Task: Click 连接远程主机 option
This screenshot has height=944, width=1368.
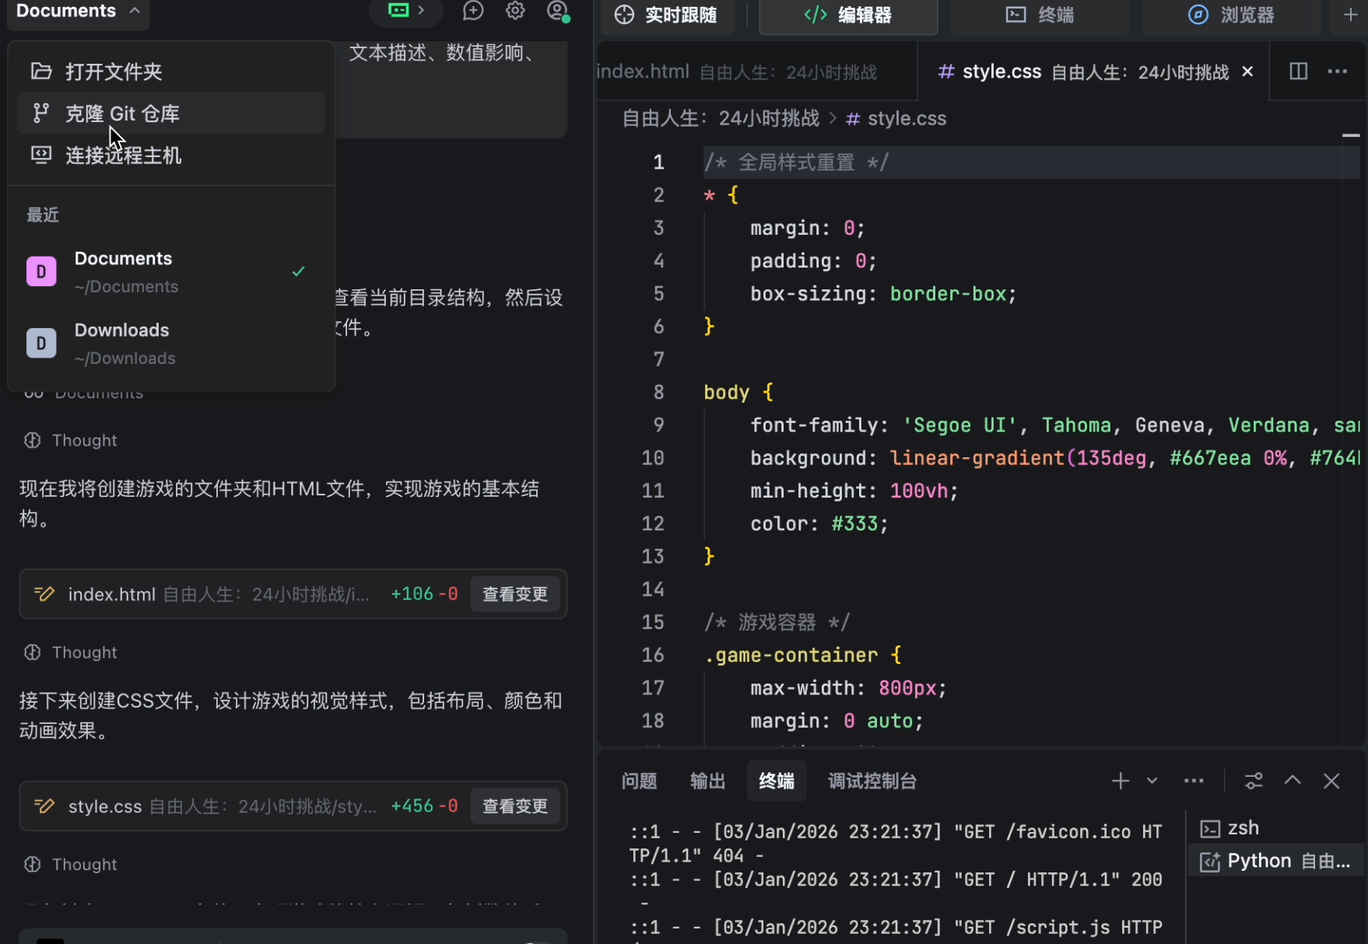Action: point(124,155)
